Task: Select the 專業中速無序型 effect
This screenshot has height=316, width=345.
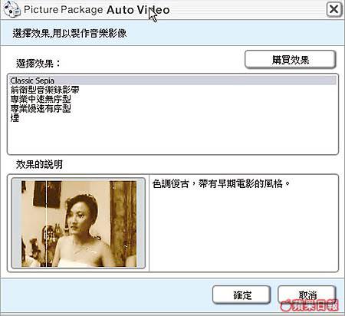Action: tap(41, 99)
